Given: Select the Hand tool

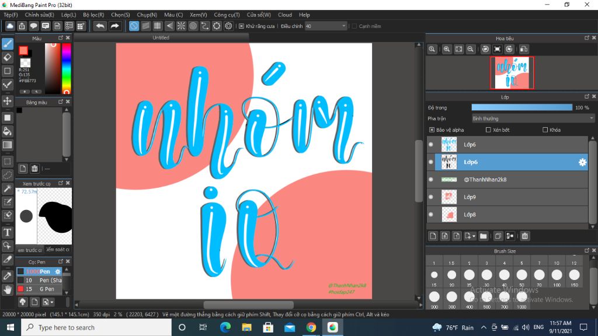Looking at the screenshot, I should 7,289.
